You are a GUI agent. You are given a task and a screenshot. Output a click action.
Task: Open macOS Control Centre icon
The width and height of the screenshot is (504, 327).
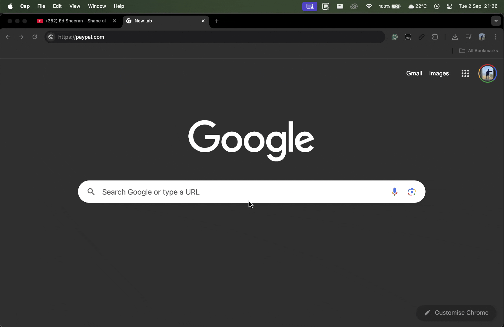449,6
